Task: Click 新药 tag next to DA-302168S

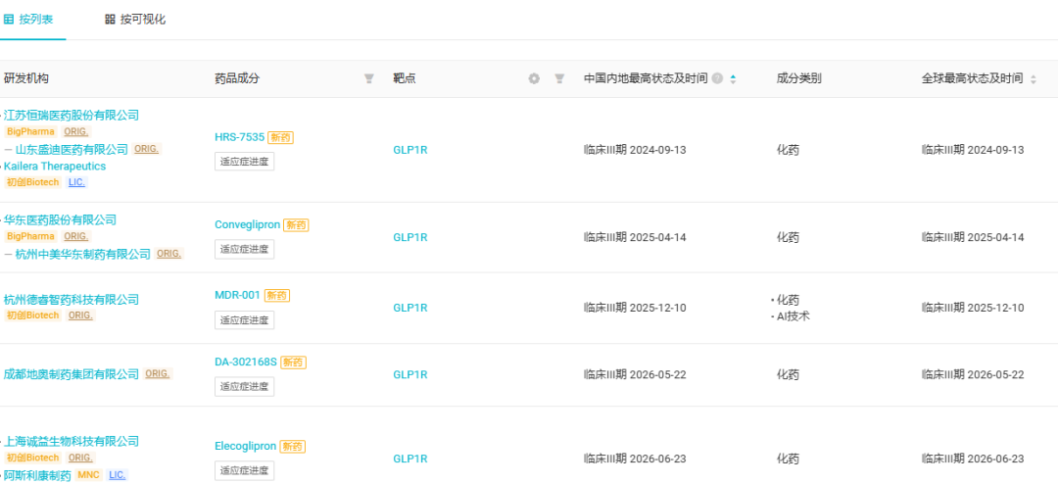Action: pos(293,363)
